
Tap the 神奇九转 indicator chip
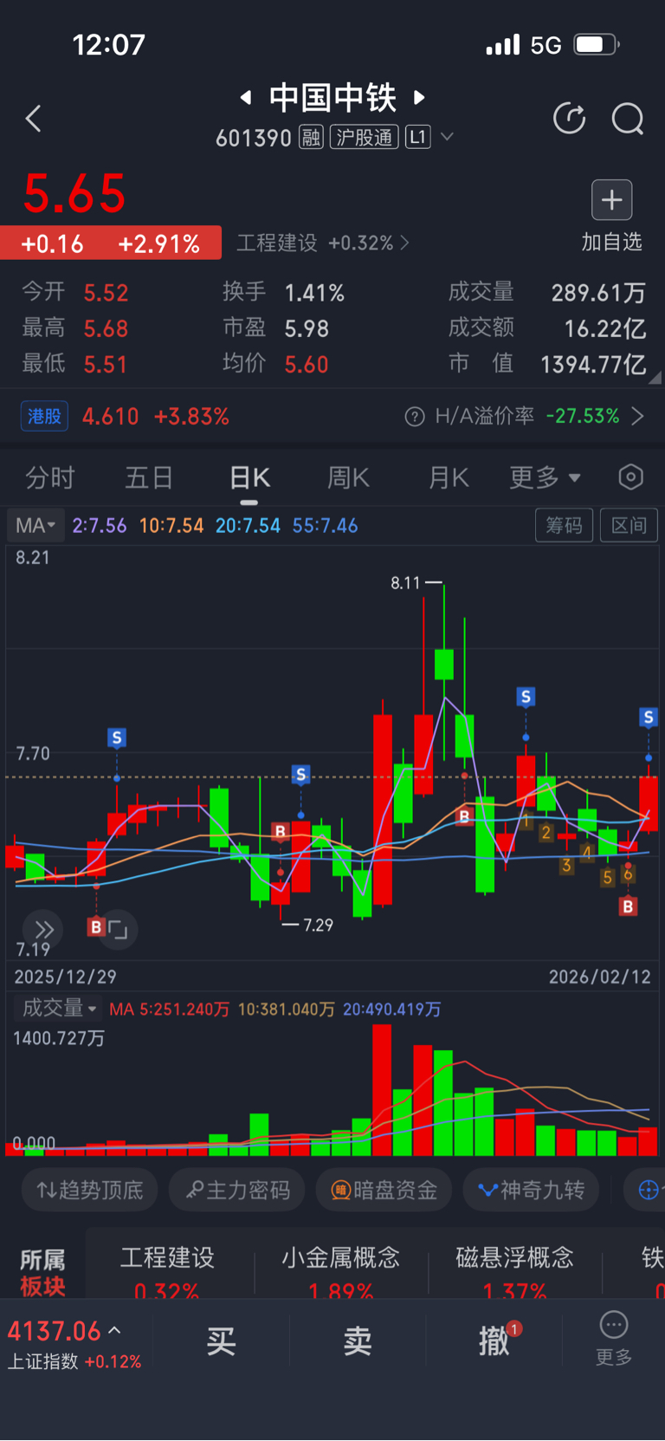coord(531,1190)
